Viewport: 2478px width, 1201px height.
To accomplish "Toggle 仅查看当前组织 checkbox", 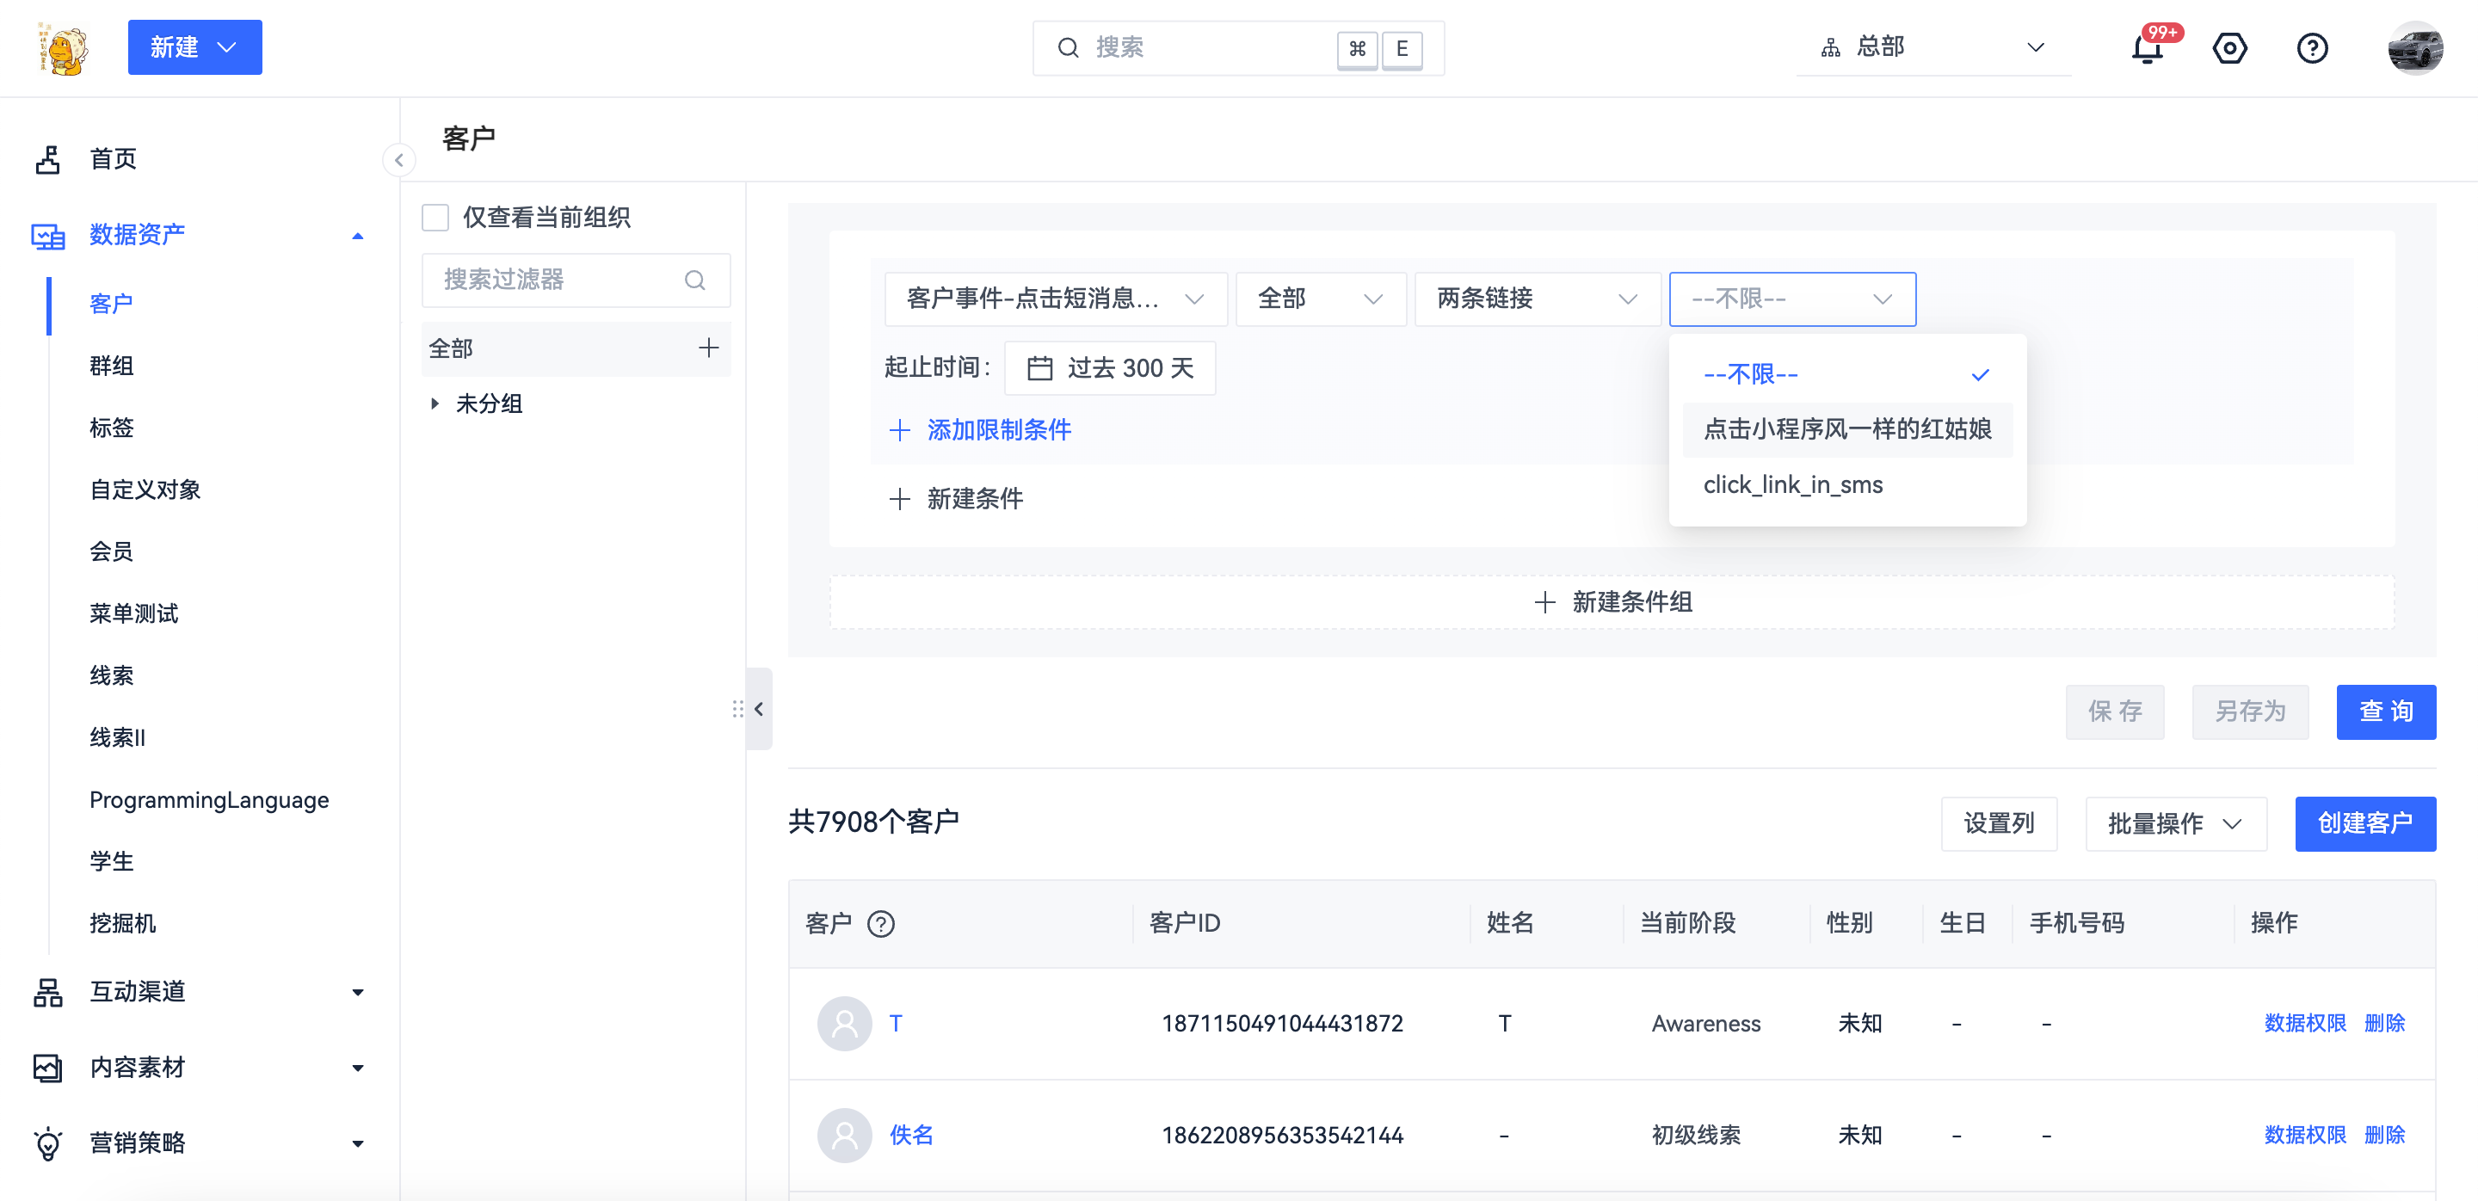I will [x=435, y=218].
